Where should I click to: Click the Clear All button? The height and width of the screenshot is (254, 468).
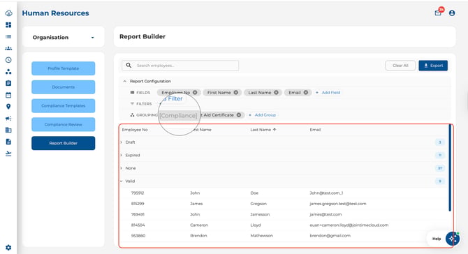point(400,66)
